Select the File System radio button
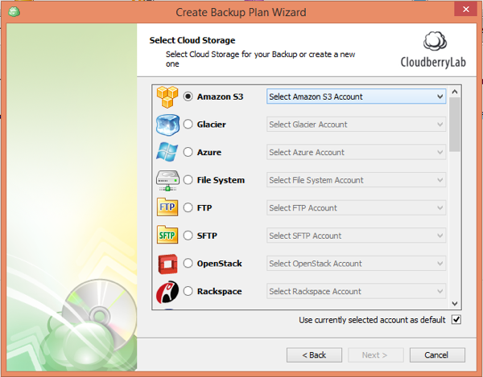Screen dimensions: 483x377 click(x=188, y=179)
